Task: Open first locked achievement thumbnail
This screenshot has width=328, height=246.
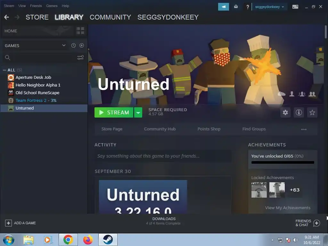Action: click(x=259, y=190)
